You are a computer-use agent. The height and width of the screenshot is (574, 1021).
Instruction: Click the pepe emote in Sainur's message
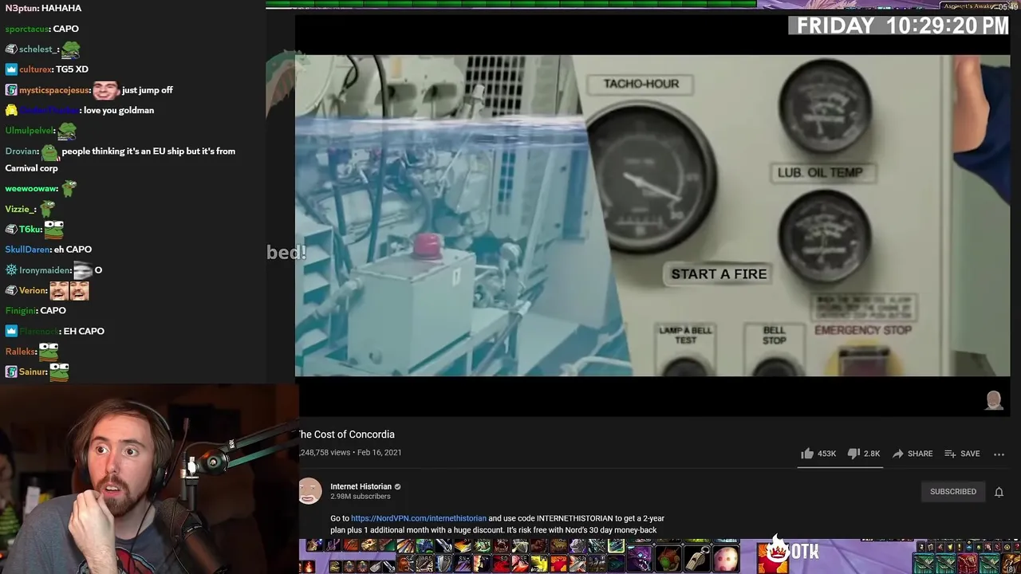tap(59, 372)
